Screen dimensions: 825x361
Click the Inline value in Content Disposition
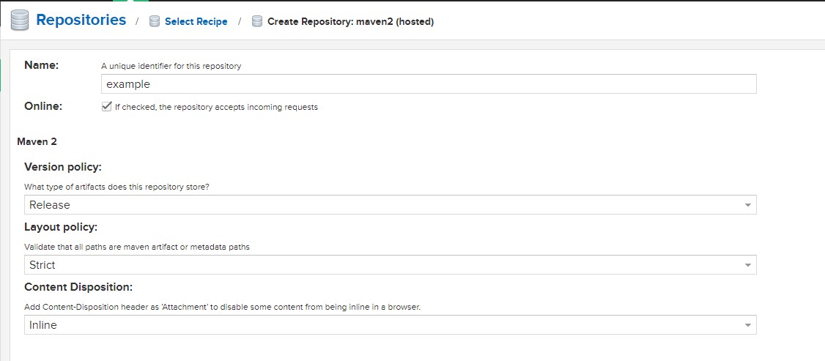click(43, 325)
